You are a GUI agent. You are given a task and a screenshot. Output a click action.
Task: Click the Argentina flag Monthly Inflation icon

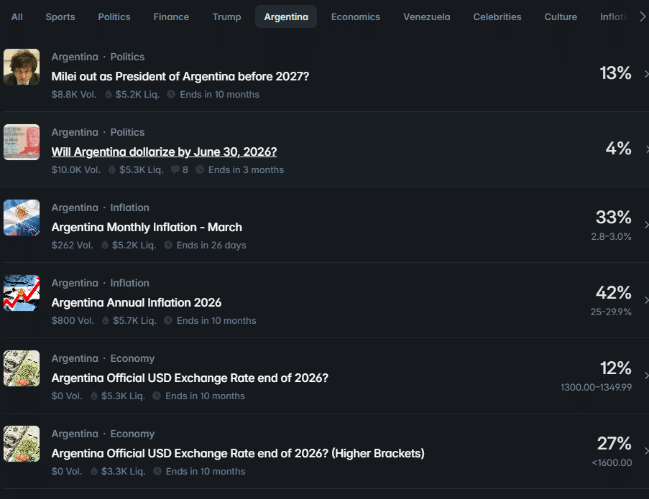pyautogui.click(x=22, y=218)
